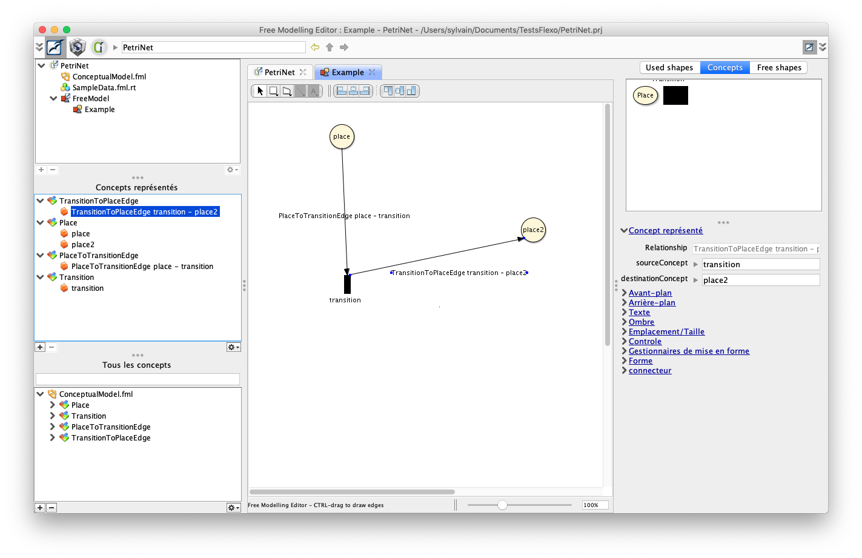Click the green round module icon

99,47
